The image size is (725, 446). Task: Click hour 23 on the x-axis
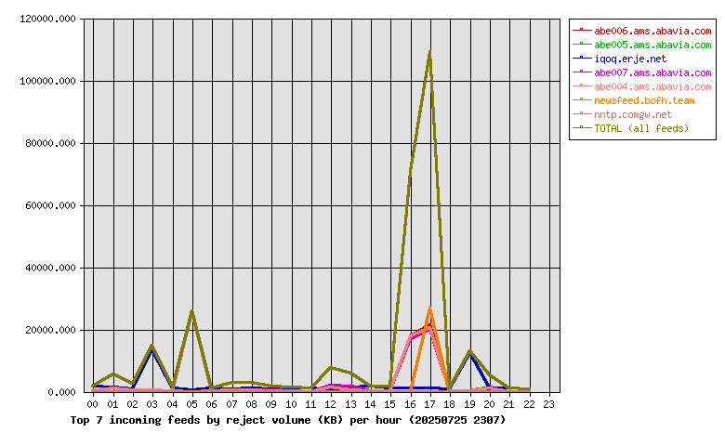click(548, 404)
